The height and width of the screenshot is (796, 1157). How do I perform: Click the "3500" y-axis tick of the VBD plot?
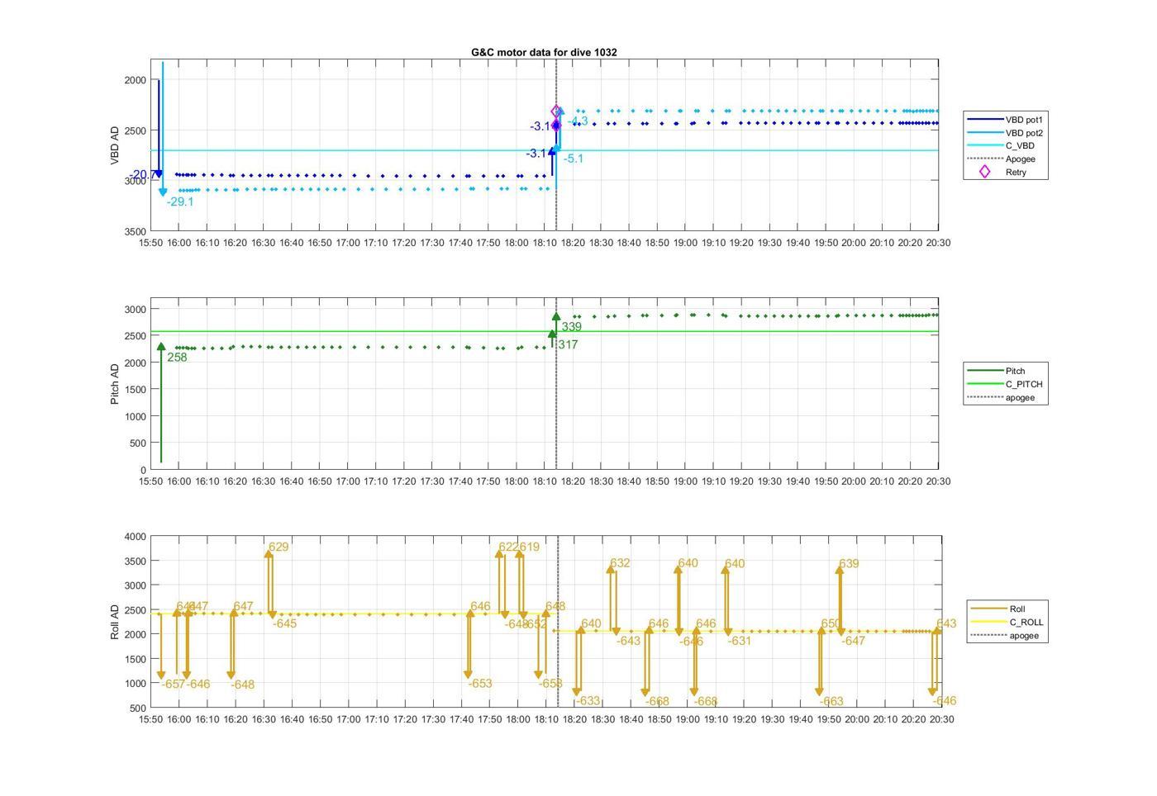pyautogui.click(x=135, y=232)
